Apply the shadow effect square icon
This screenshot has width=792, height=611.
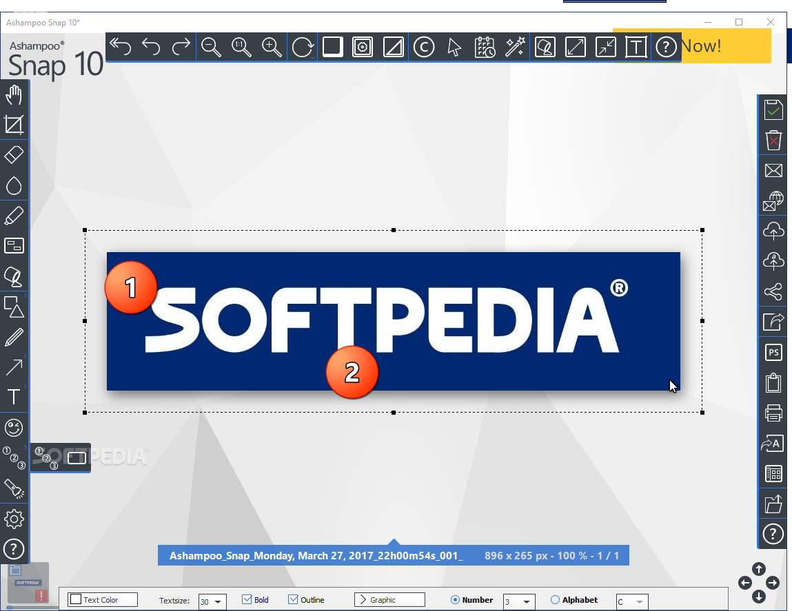(332, 47)
